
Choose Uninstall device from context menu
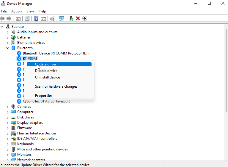(x=47, y=77)
